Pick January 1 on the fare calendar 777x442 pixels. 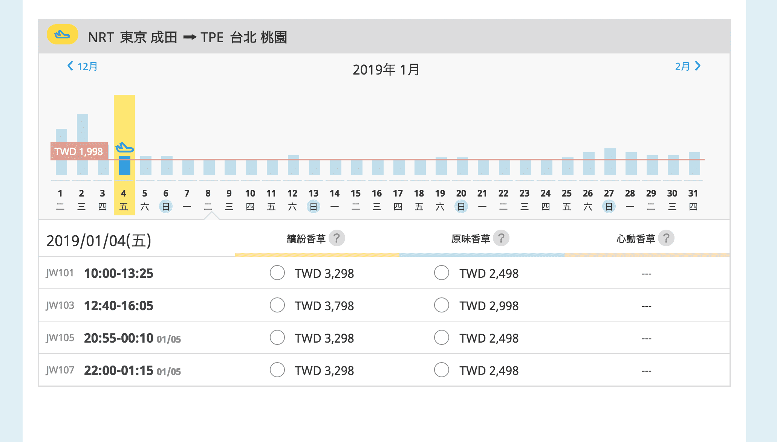click(60, 200)
